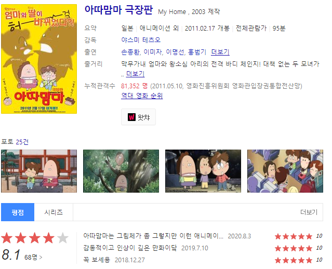332x269 pixels.
Task: Switch to the 시리즈 tab
Action: click(x=54, y=212)
